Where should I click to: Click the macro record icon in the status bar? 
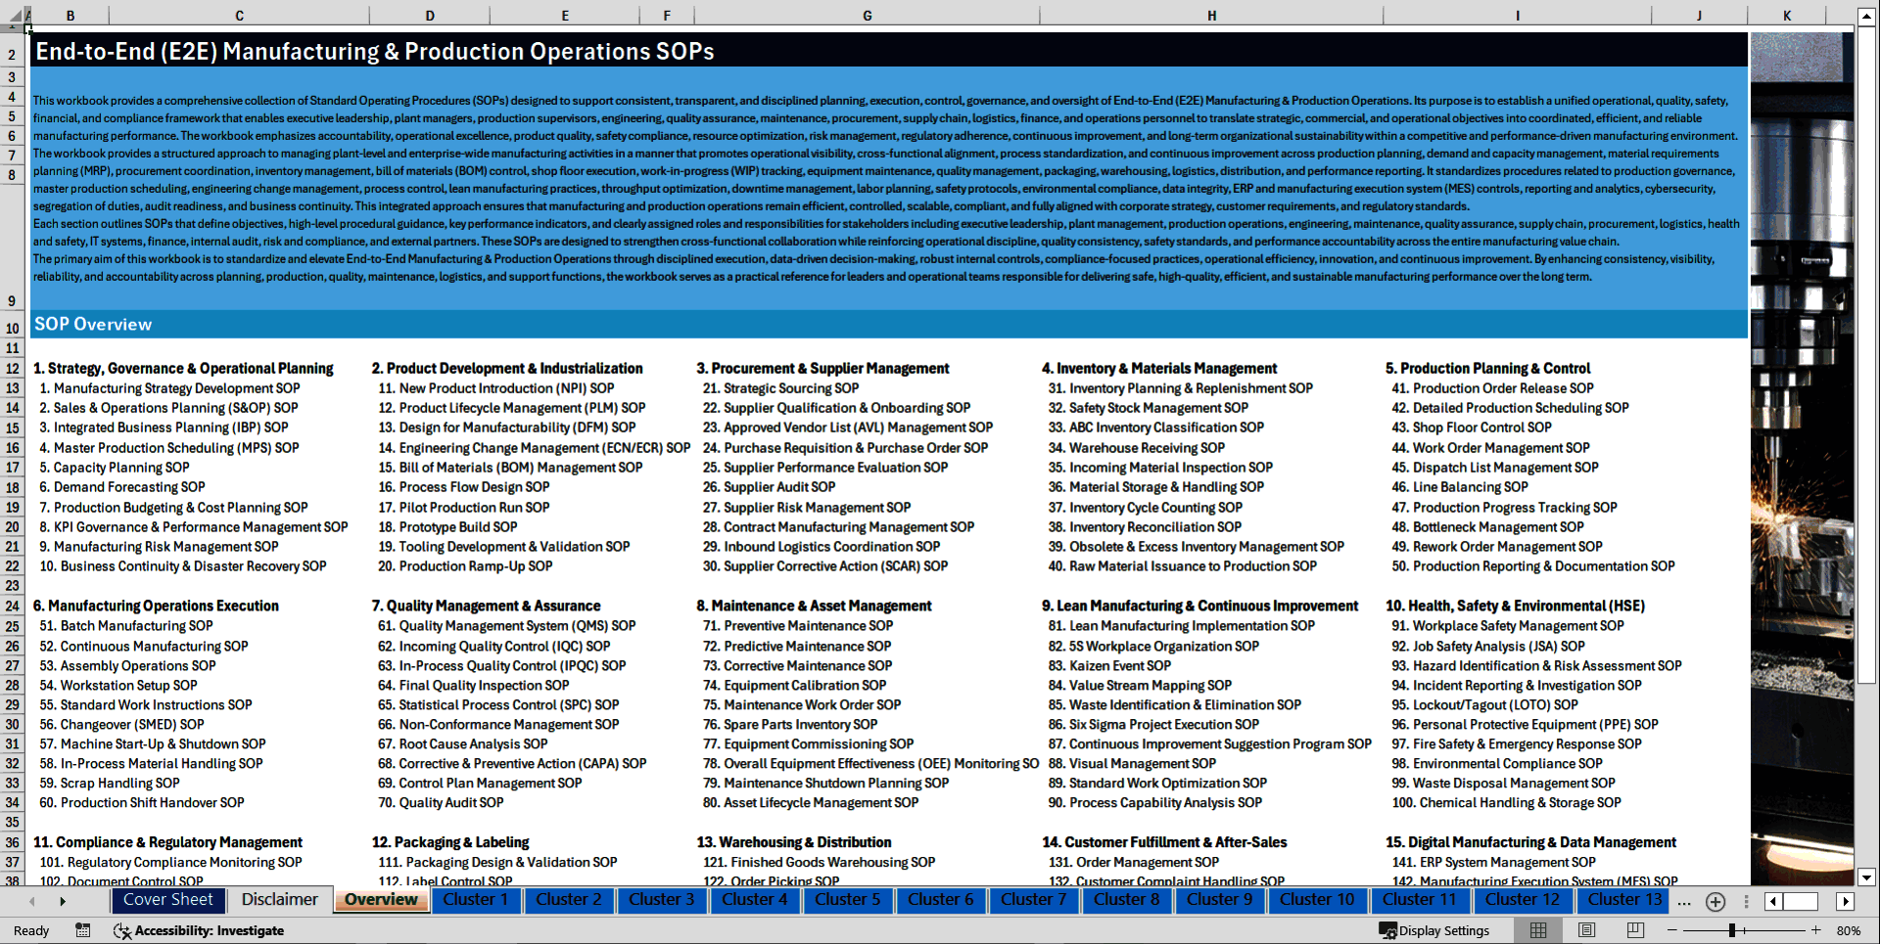(x=82, y=931)
